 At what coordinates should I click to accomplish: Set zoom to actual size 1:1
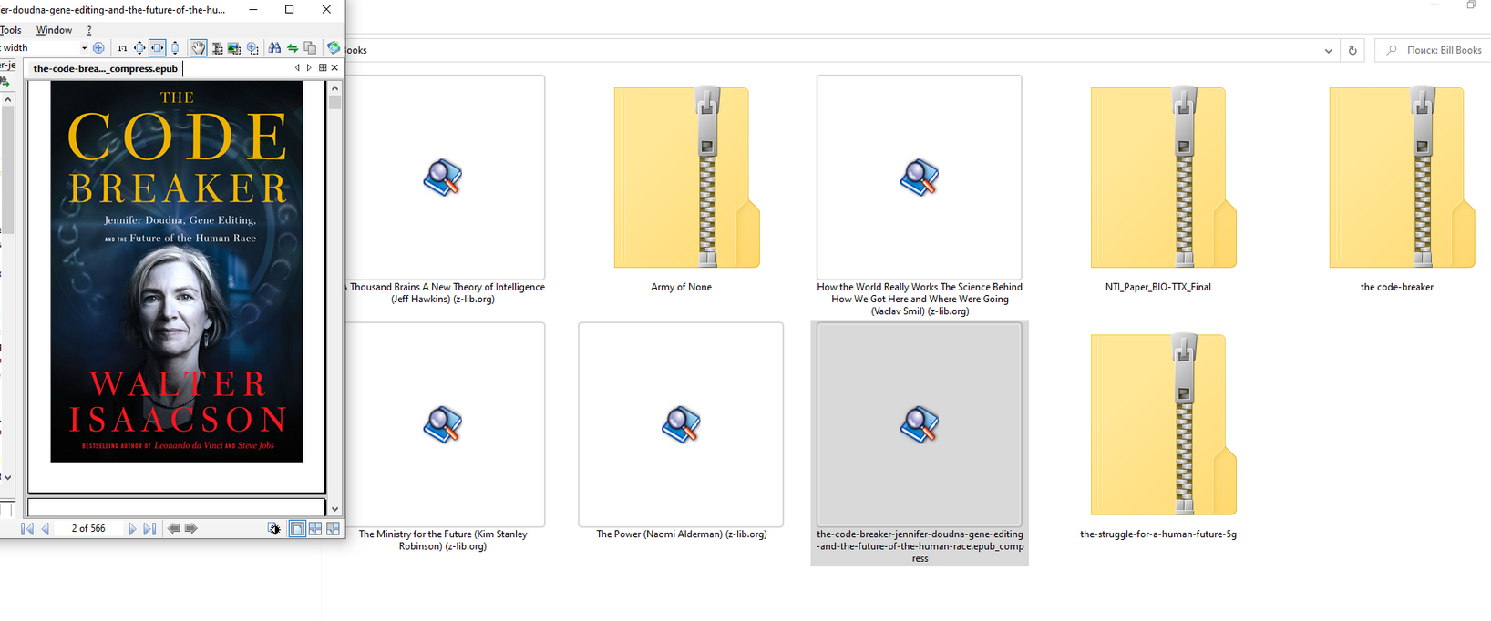122,48
